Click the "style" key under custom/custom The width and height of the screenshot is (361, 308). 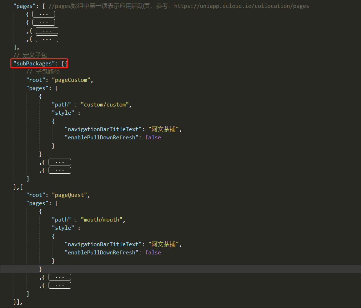click(63, 113)
